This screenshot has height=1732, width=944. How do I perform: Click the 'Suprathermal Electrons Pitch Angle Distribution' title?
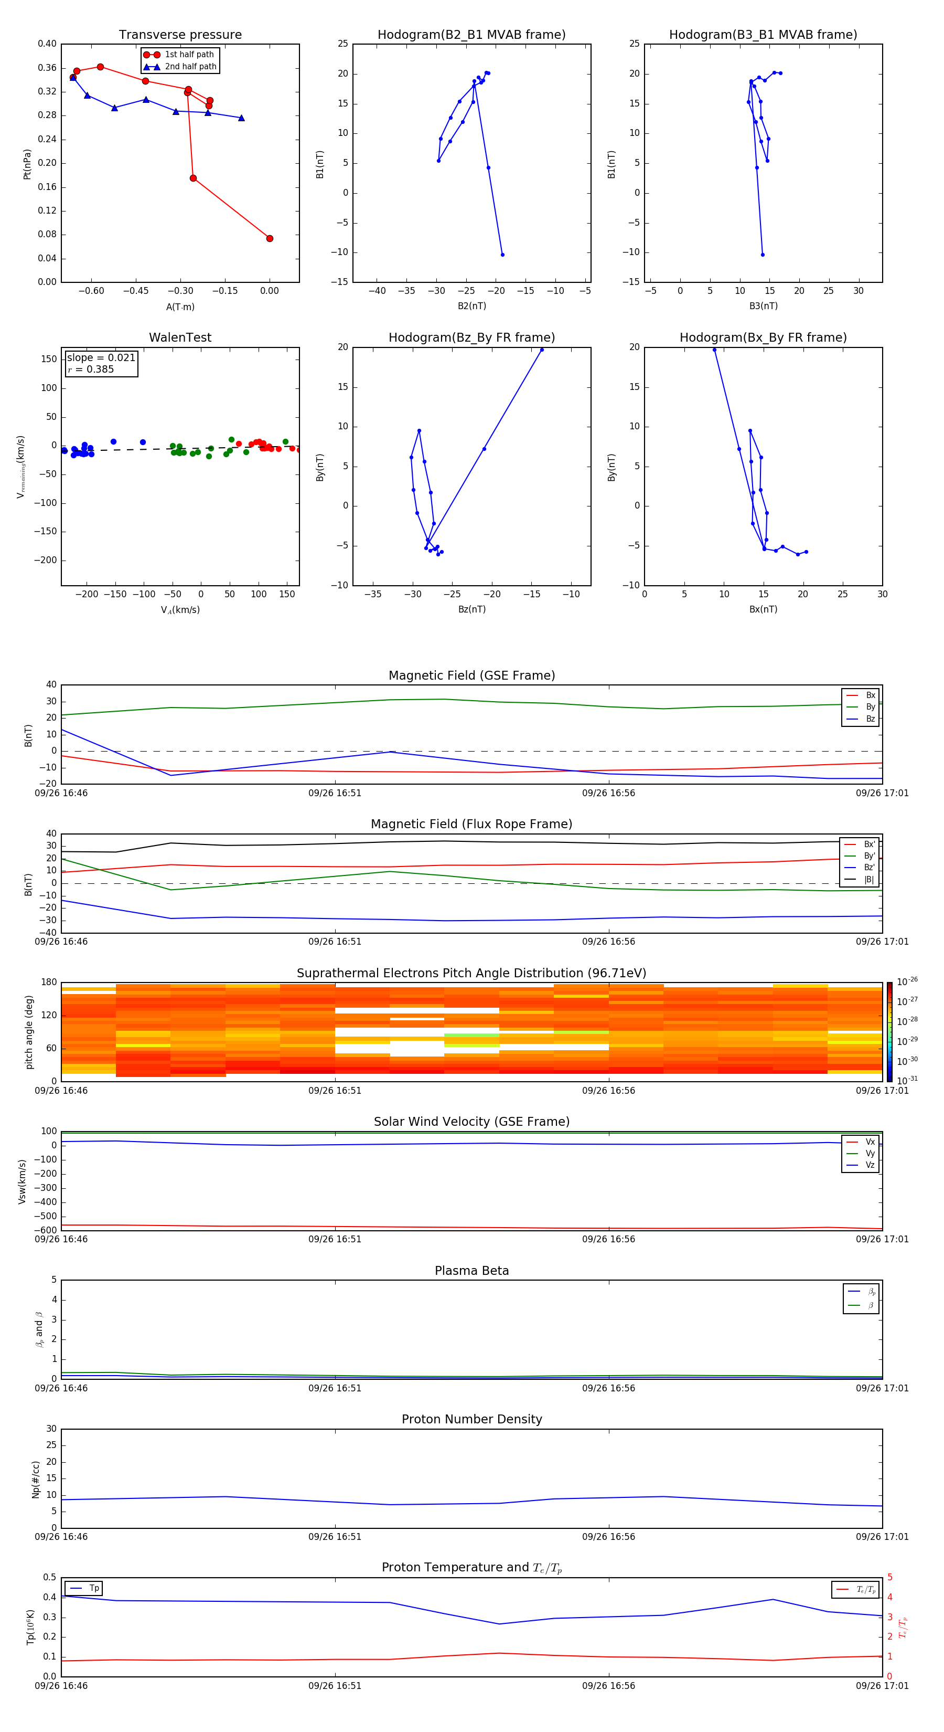(471, 973)
